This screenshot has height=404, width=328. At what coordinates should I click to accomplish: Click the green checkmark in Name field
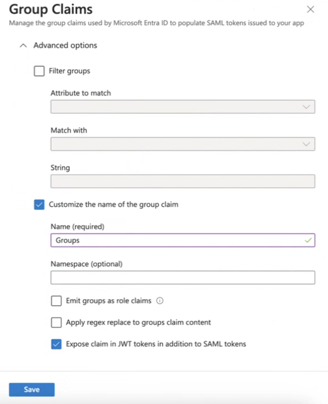tap(308, 240)
